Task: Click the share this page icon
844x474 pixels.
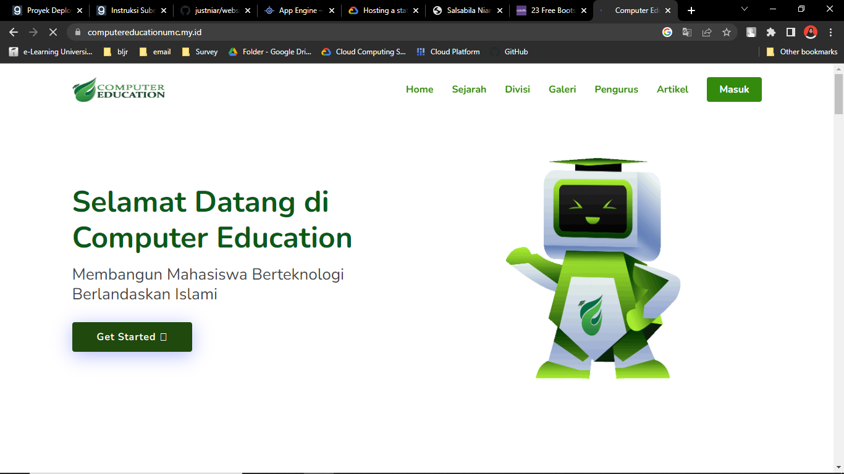Action: (x=707, y=32)
